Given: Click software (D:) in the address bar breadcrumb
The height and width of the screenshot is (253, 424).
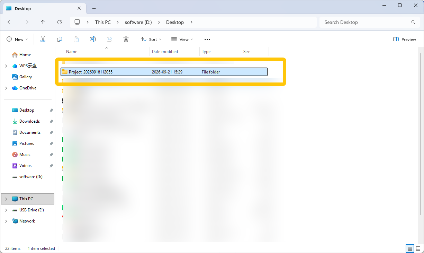Looking at the screenshot, I should [x=138, y=22].
